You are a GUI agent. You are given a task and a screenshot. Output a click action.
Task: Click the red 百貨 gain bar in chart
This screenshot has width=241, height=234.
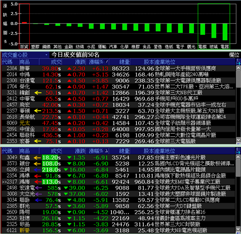(x=24, y=23)
